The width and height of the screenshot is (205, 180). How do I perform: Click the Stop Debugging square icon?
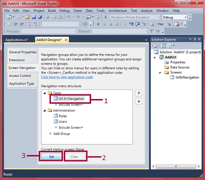point(111,24)
